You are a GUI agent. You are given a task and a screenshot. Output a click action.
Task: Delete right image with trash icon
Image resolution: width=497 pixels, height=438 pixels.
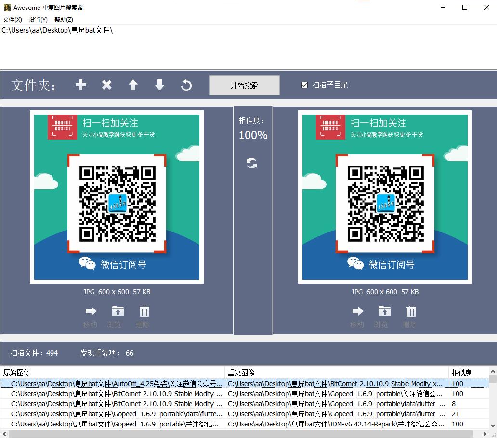point(411,311)
